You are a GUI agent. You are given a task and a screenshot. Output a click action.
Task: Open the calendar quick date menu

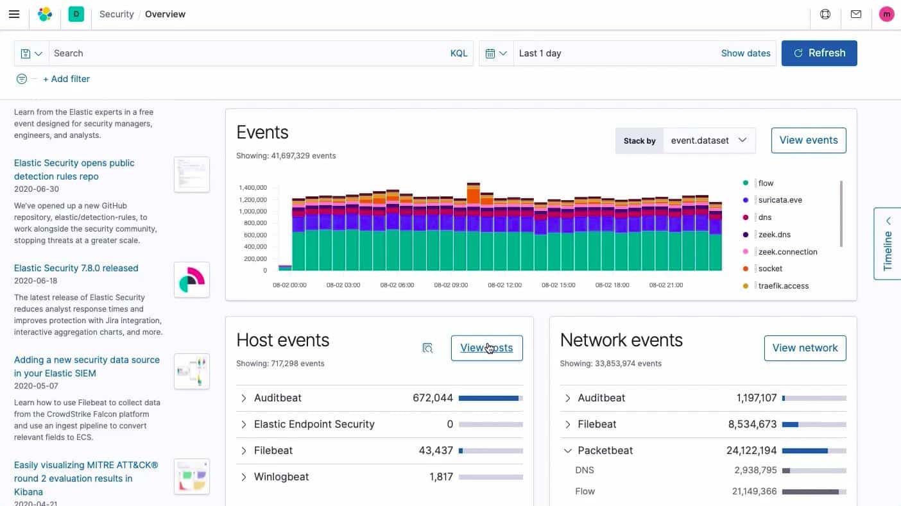pos(496,53)
